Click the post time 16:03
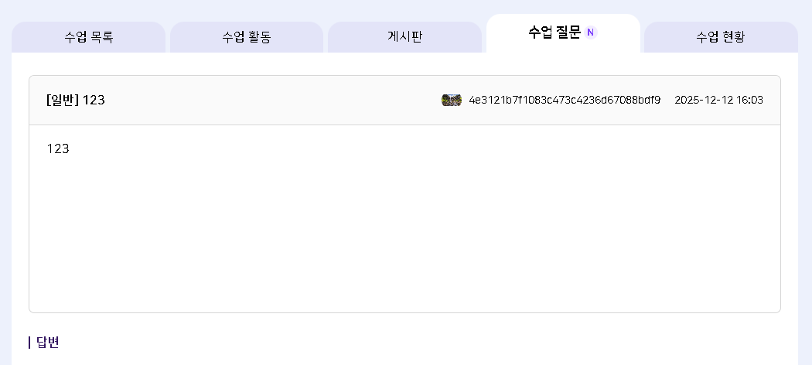 [749, 100]
